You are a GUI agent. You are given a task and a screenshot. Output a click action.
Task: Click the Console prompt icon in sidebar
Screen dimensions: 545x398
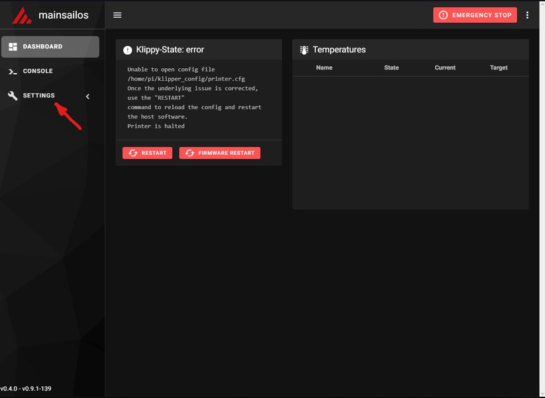point(13,72)
